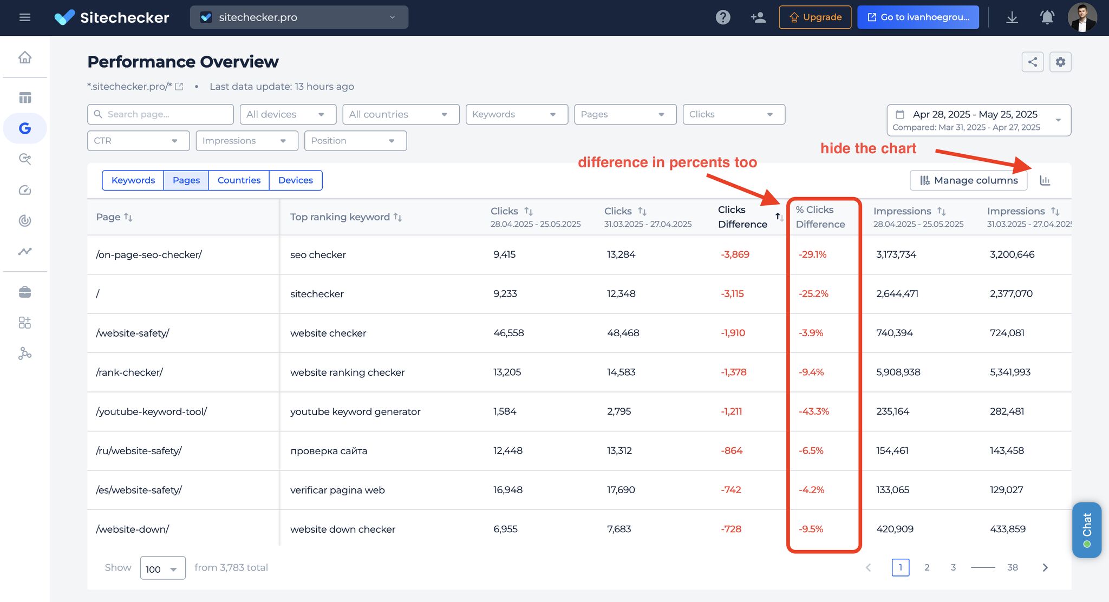Expand the Position filter dropdown
This screenshot has height=602, width=1109.
(355, 141)
